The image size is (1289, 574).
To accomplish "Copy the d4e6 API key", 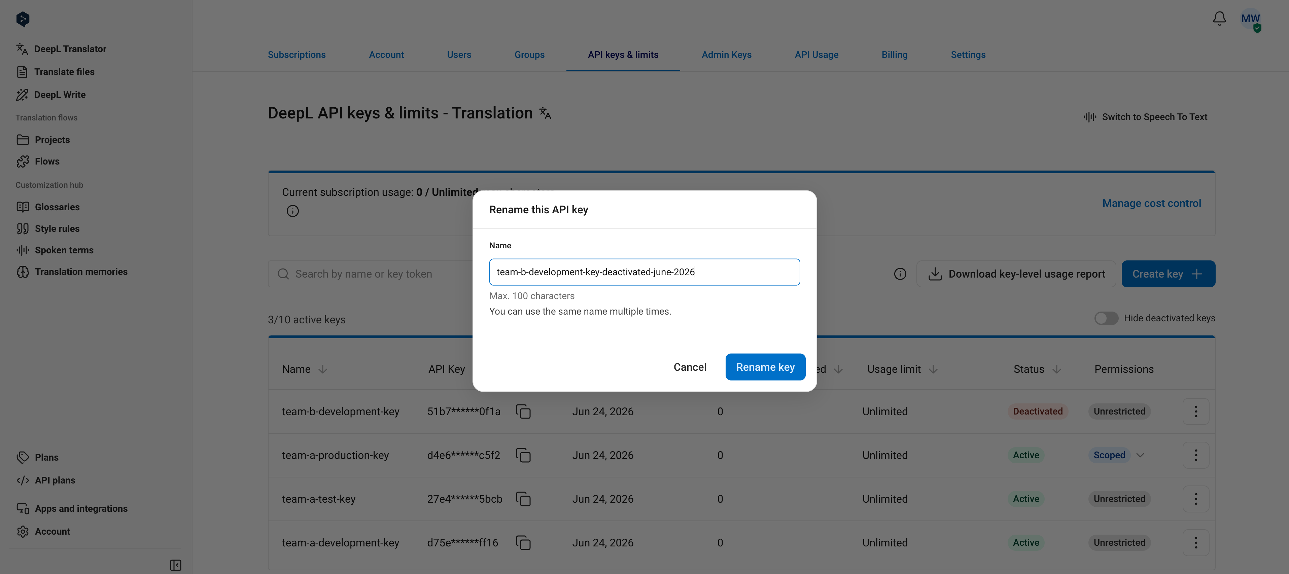I will (523, 455).
